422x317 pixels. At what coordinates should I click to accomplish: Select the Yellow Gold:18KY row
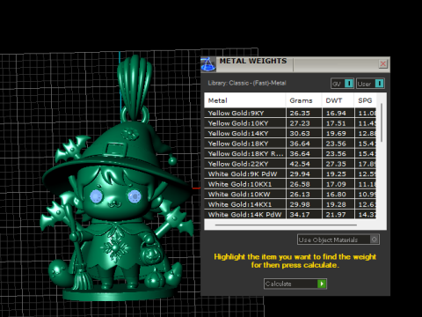(x=290, y=144)
